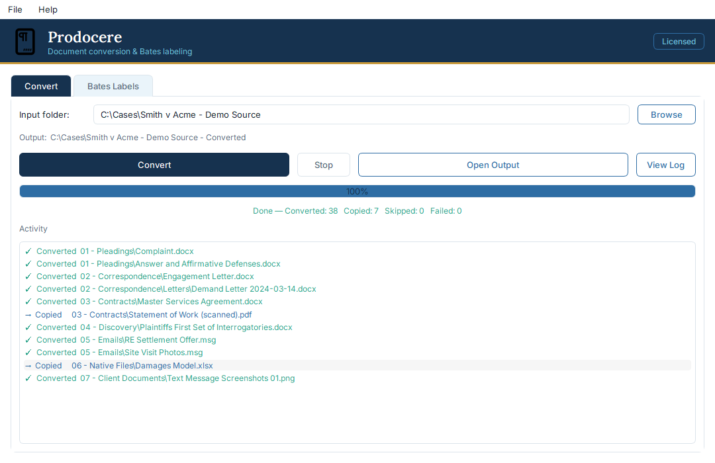This screenshot has width=715, height=463.
Task: Open the output folder via Open Output
Action: click(x=493, y=165)
